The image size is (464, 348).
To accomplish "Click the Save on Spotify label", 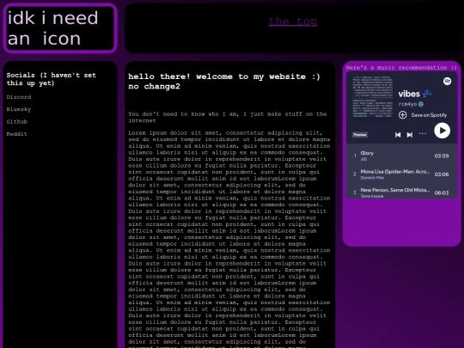I will [429, 115].
